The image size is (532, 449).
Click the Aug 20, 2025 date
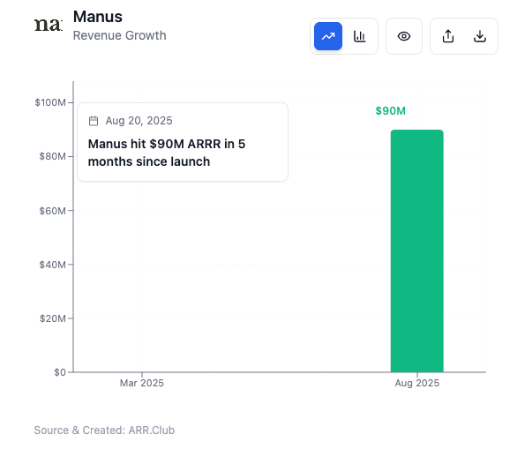tap(139, 121)
